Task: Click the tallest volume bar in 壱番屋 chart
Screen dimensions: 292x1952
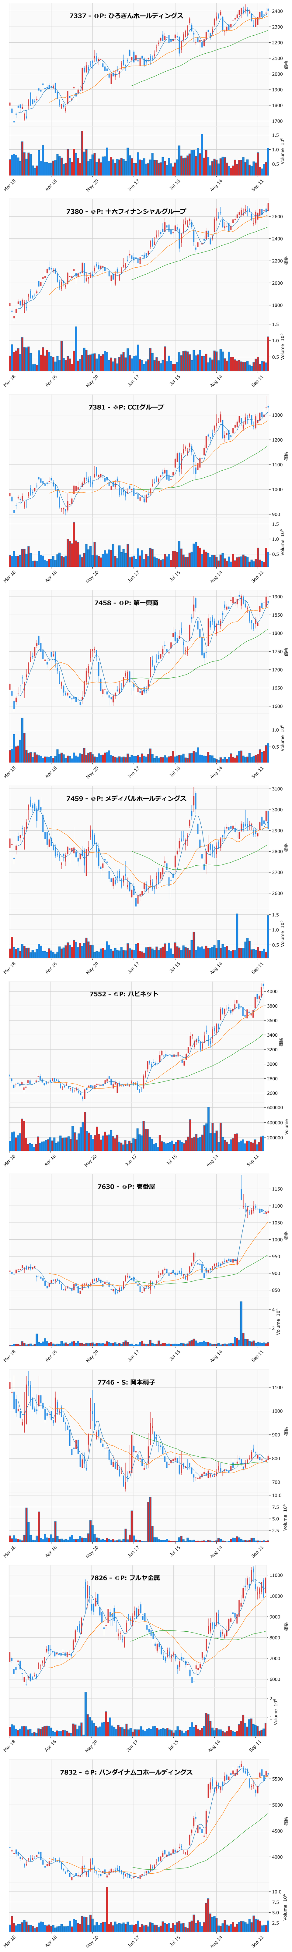Action: [241, 1323]
